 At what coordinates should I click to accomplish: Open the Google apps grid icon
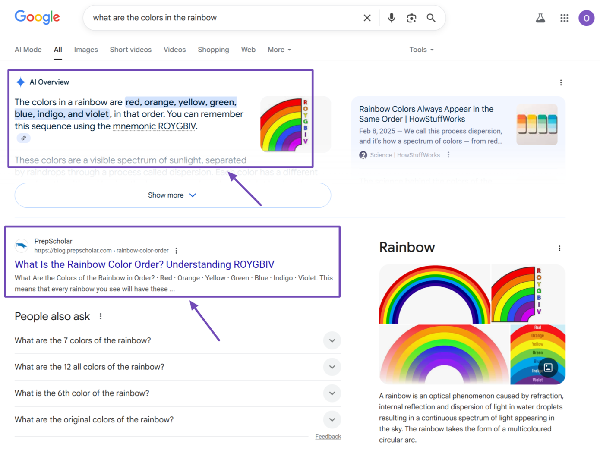pyautogui.click(x=564, y=18)
